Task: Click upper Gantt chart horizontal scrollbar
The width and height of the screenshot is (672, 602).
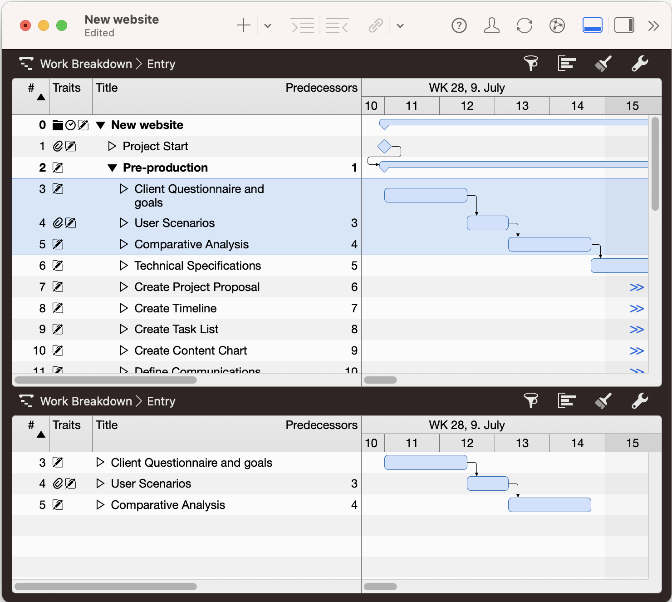Action: coord(380,380)
